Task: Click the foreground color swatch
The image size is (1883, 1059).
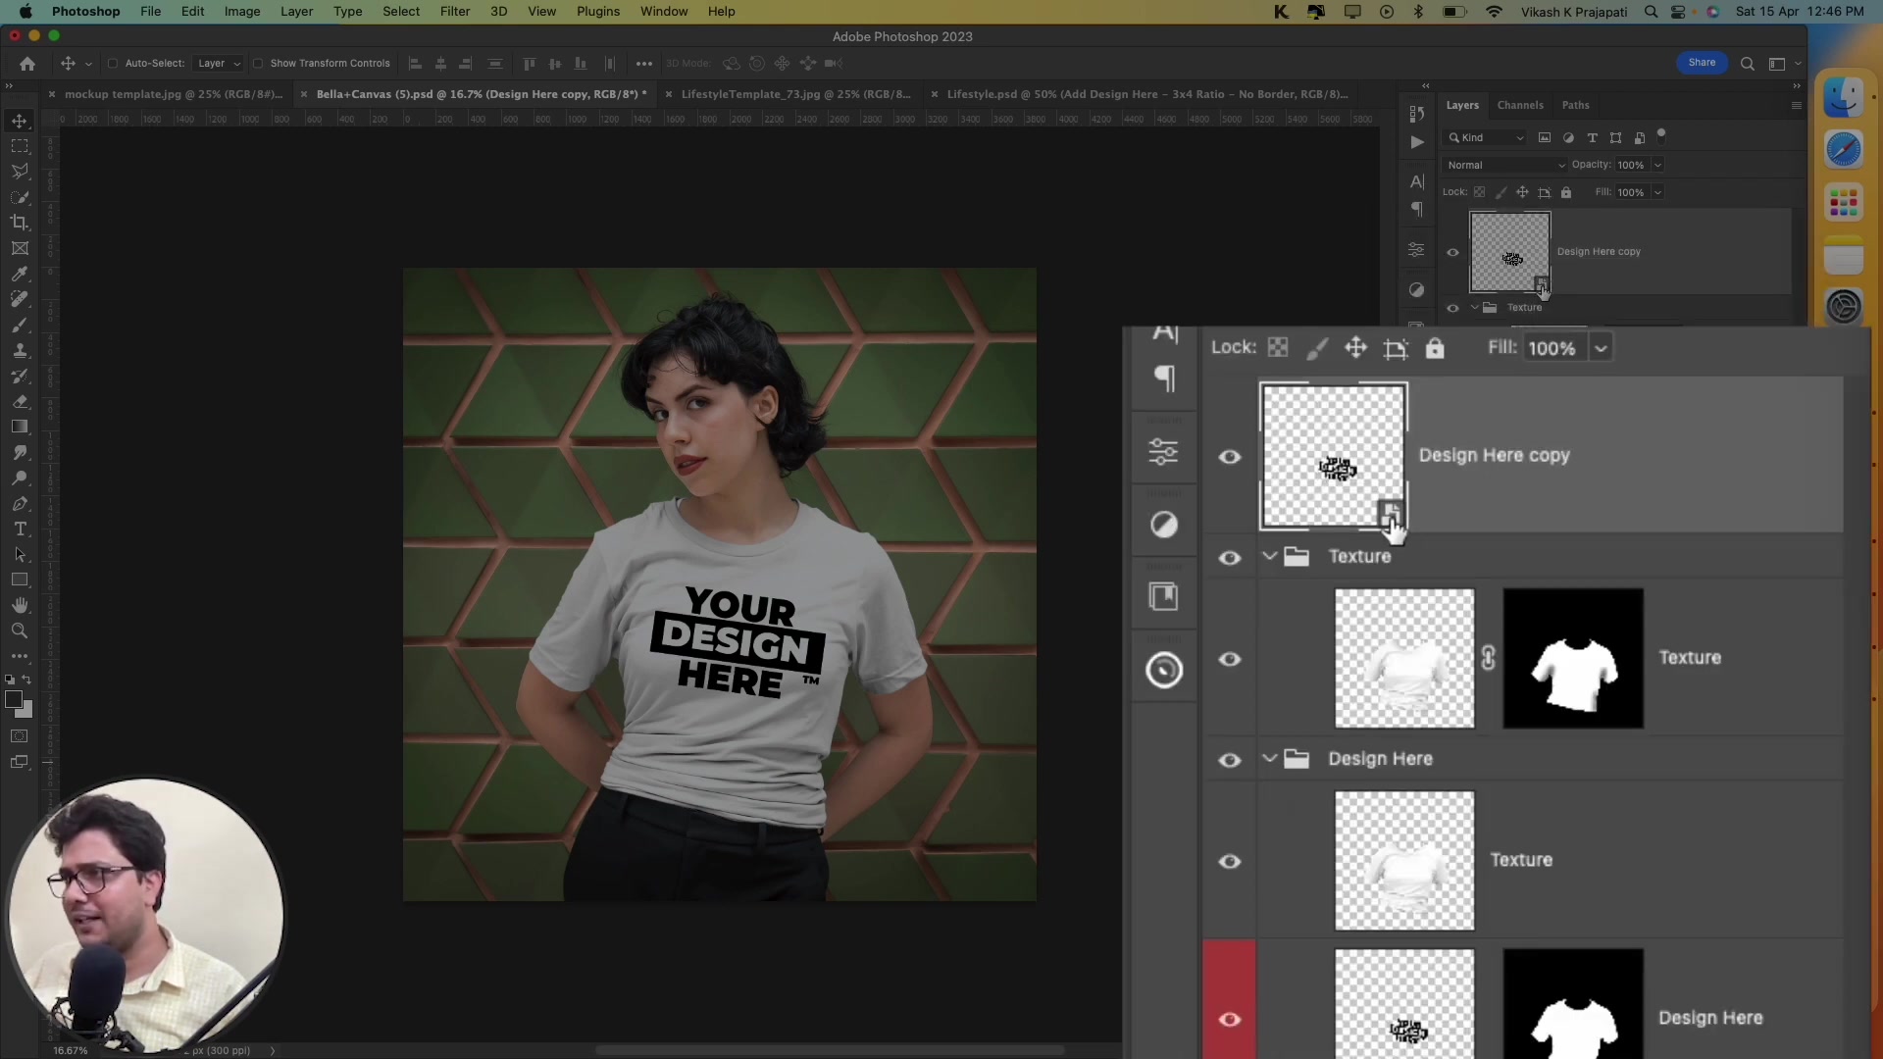Action: pos(15,699)
